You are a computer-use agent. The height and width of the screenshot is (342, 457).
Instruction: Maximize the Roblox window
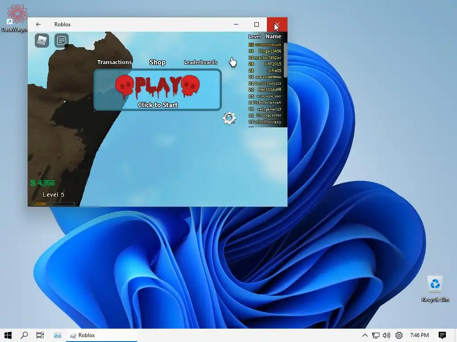[x=257, y=24]
